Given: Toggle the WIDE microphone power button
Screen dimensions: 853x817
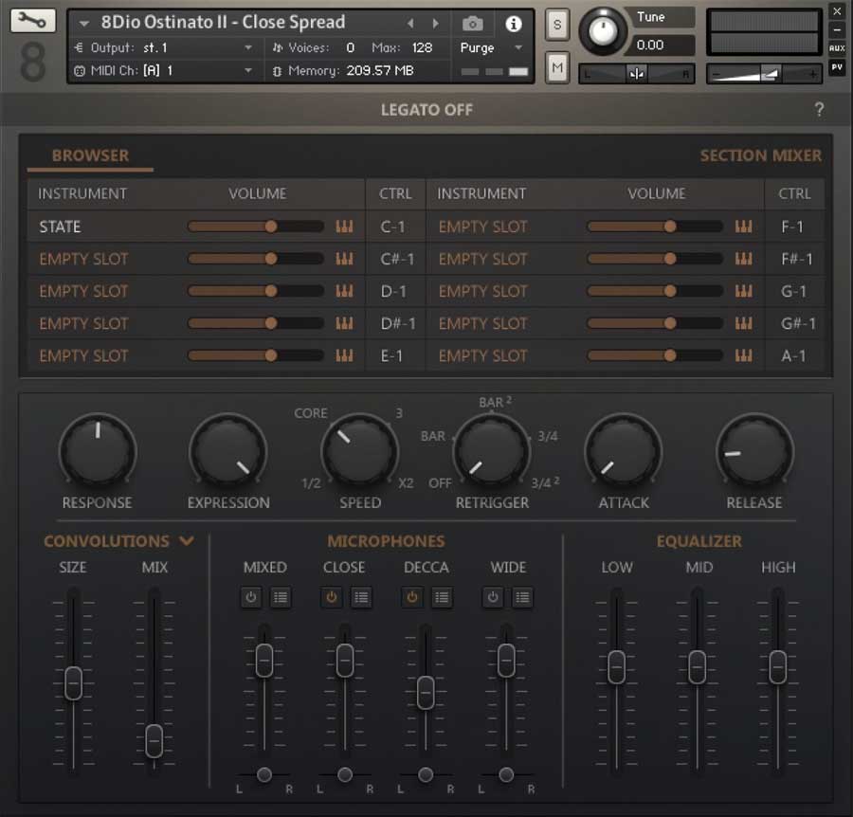Looking at the screenshot, I should point(493,598).
